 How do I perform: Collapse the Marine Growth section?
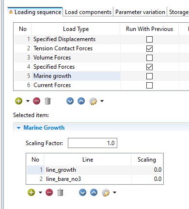[19, 128]
